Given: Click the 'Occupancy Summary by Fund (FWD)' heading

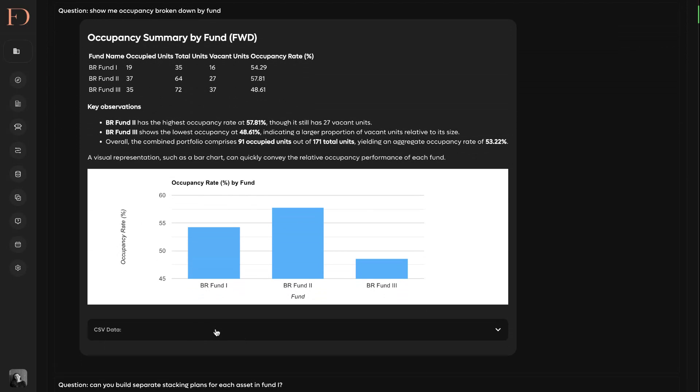Looking at the screenshot, I should 172,38.
